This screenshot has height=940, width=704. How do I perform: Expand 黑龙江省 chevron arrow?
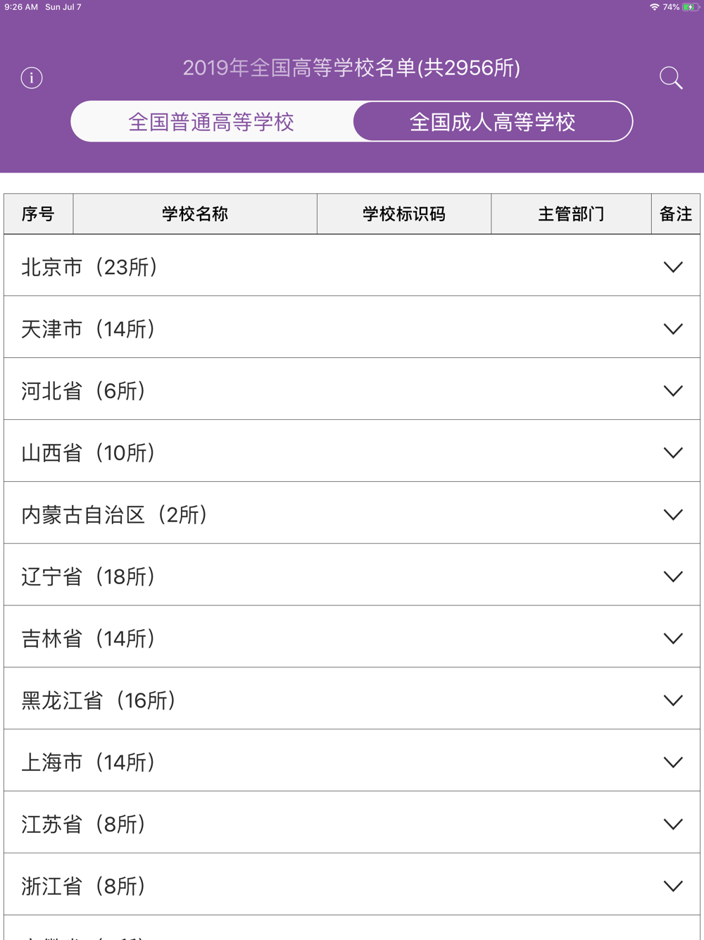673,700
